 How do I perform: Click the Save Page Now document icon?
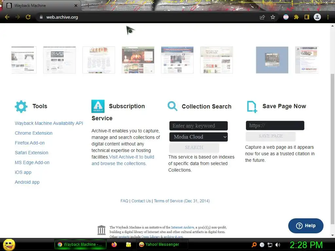tap(252, 107)
